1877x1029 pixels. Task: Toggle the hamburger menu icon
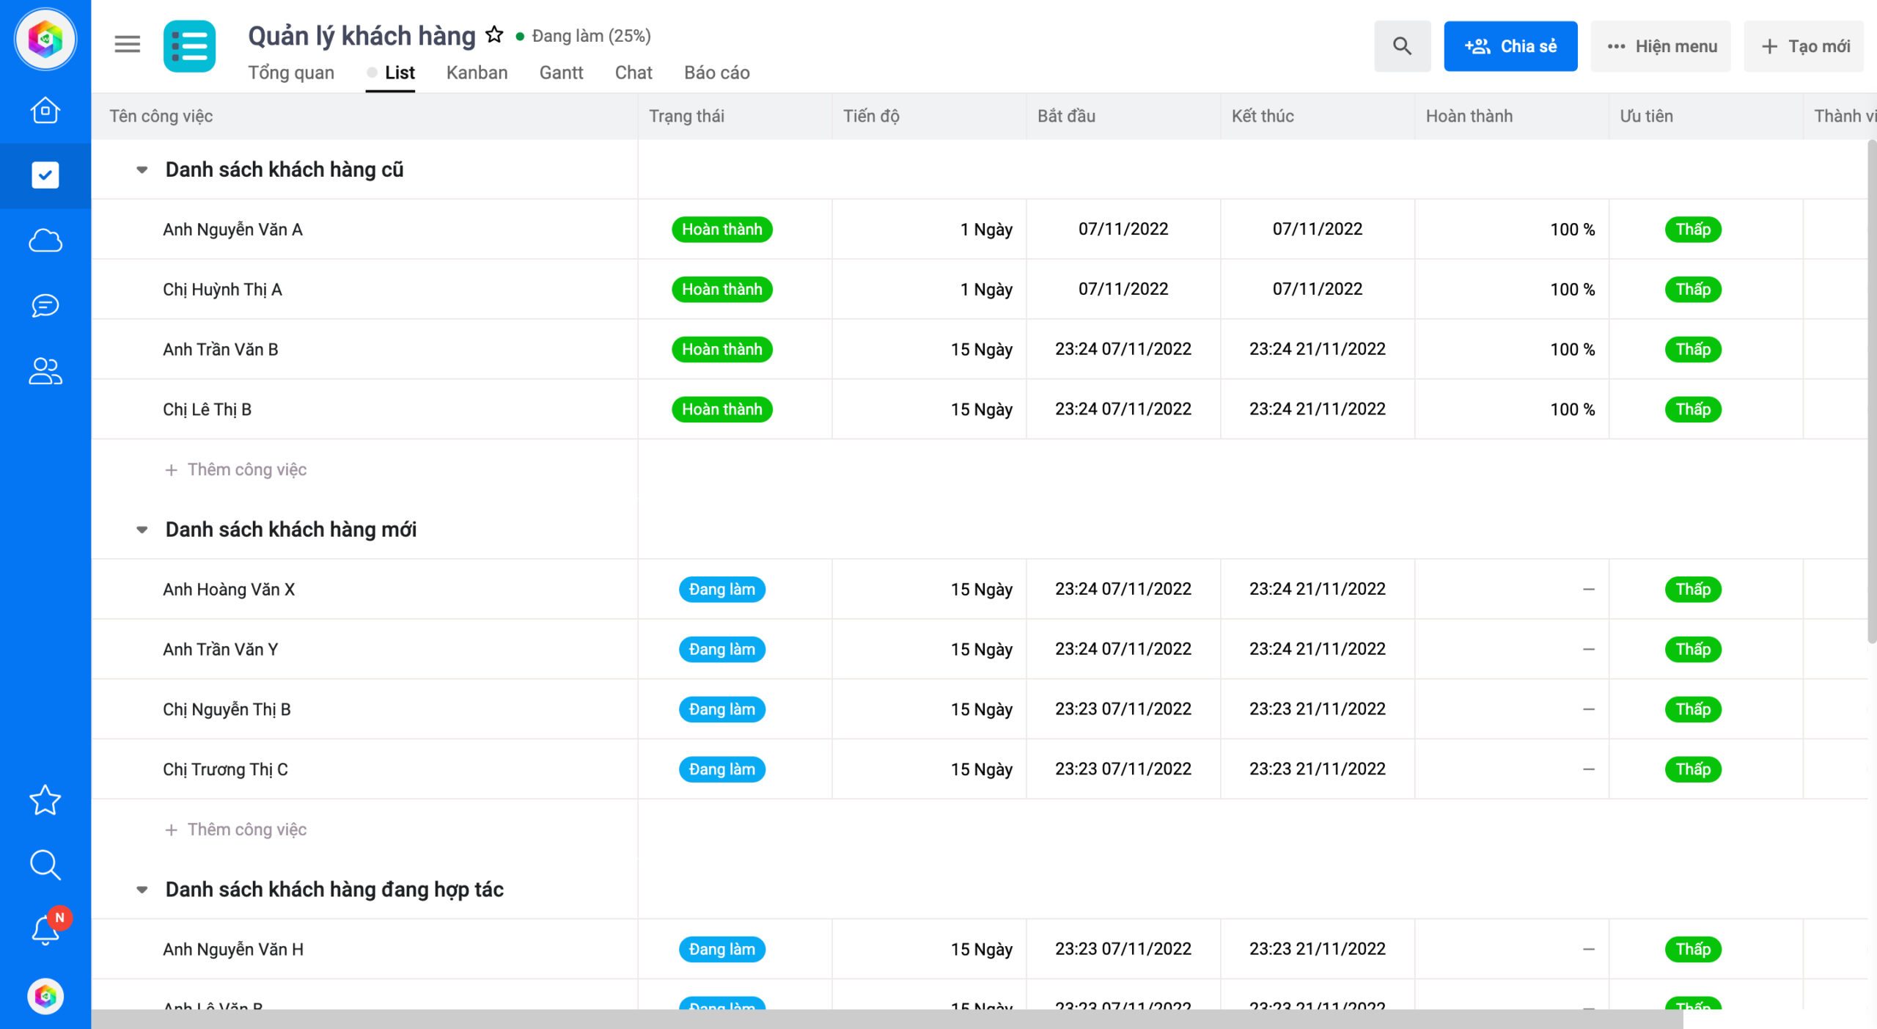(x=127, y=45)
